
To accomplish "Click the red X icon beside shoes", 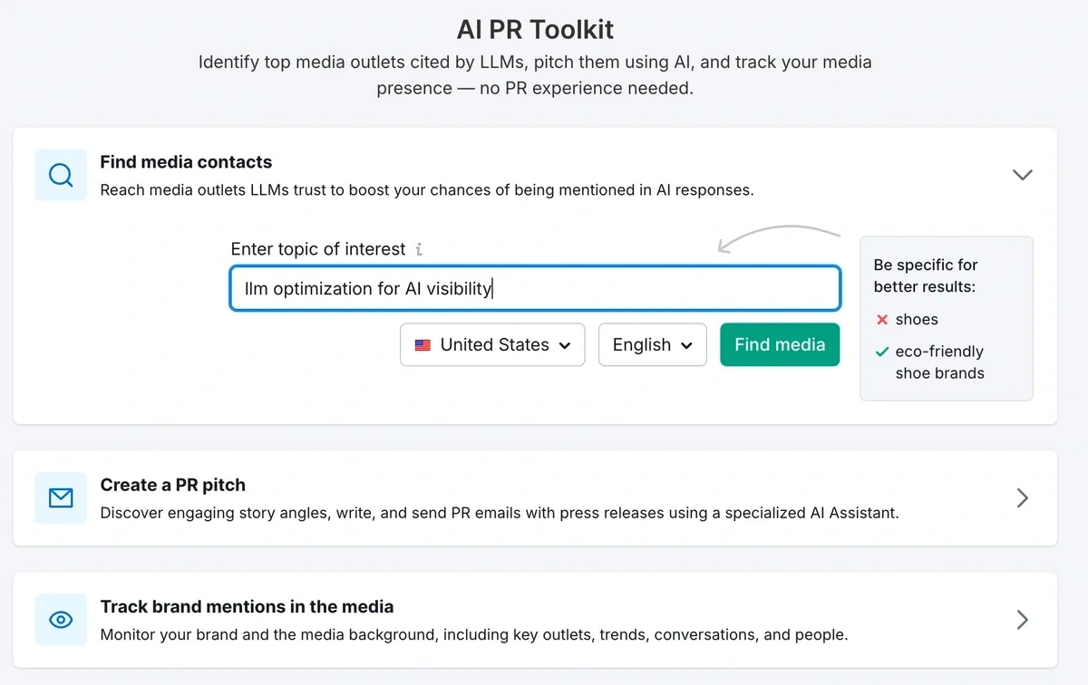I will (882, 320).
